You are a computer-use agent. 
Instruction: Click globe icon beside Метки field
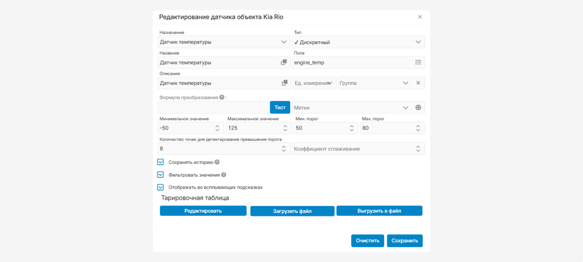(418, 108)
